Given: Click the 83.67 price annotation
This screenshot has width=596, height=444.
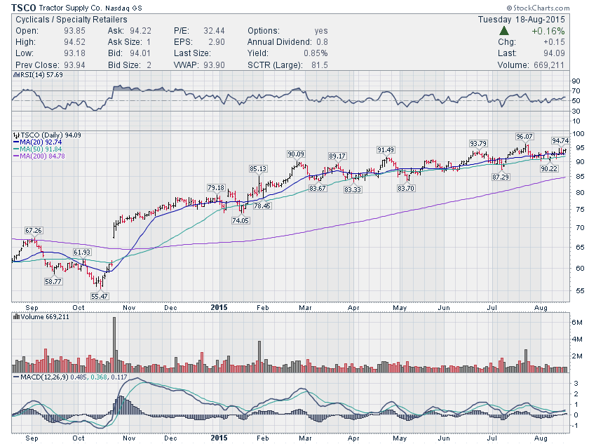Looking at the screenshot, I should pyautogui.click(x=318, y=188).
